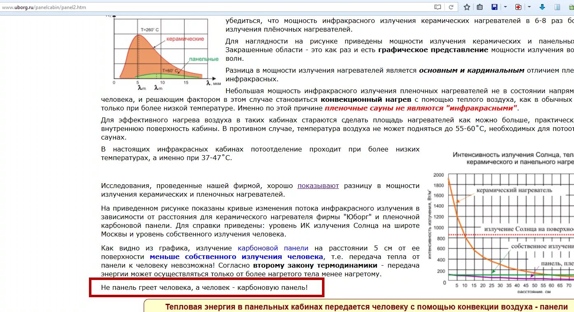This screenshot has width=574, height=312.
Task: Open the 'карбоновой панели' link
Action: [x=273, y=248]
